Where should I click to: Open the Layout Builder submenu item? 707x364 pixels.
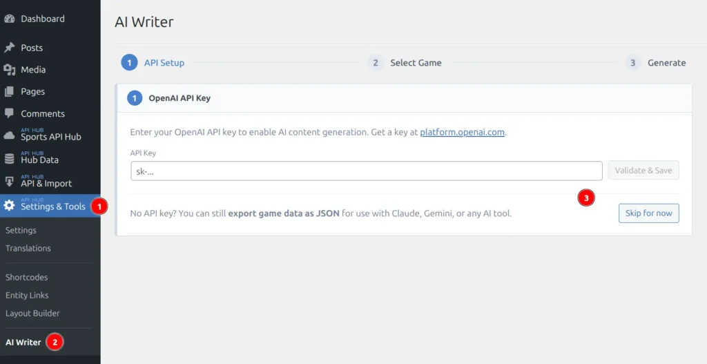32,314
